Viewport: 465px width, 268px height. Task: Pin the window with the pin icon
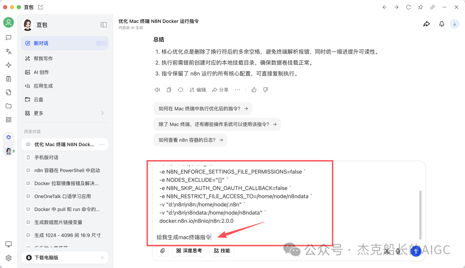[x=421, y=7]
